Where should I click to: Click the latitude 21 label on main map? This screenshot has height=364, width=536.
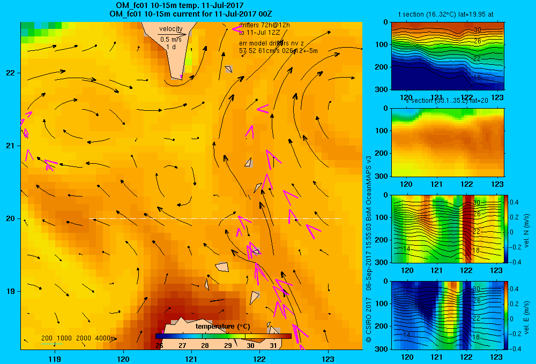(11, 146)
